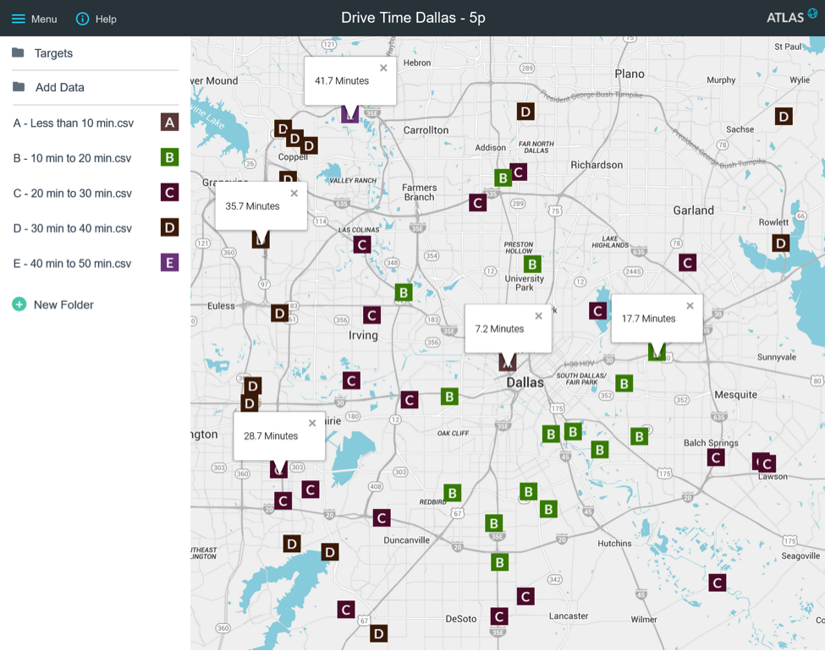Click the C marker near Lancaster

[x=525, y=596]
